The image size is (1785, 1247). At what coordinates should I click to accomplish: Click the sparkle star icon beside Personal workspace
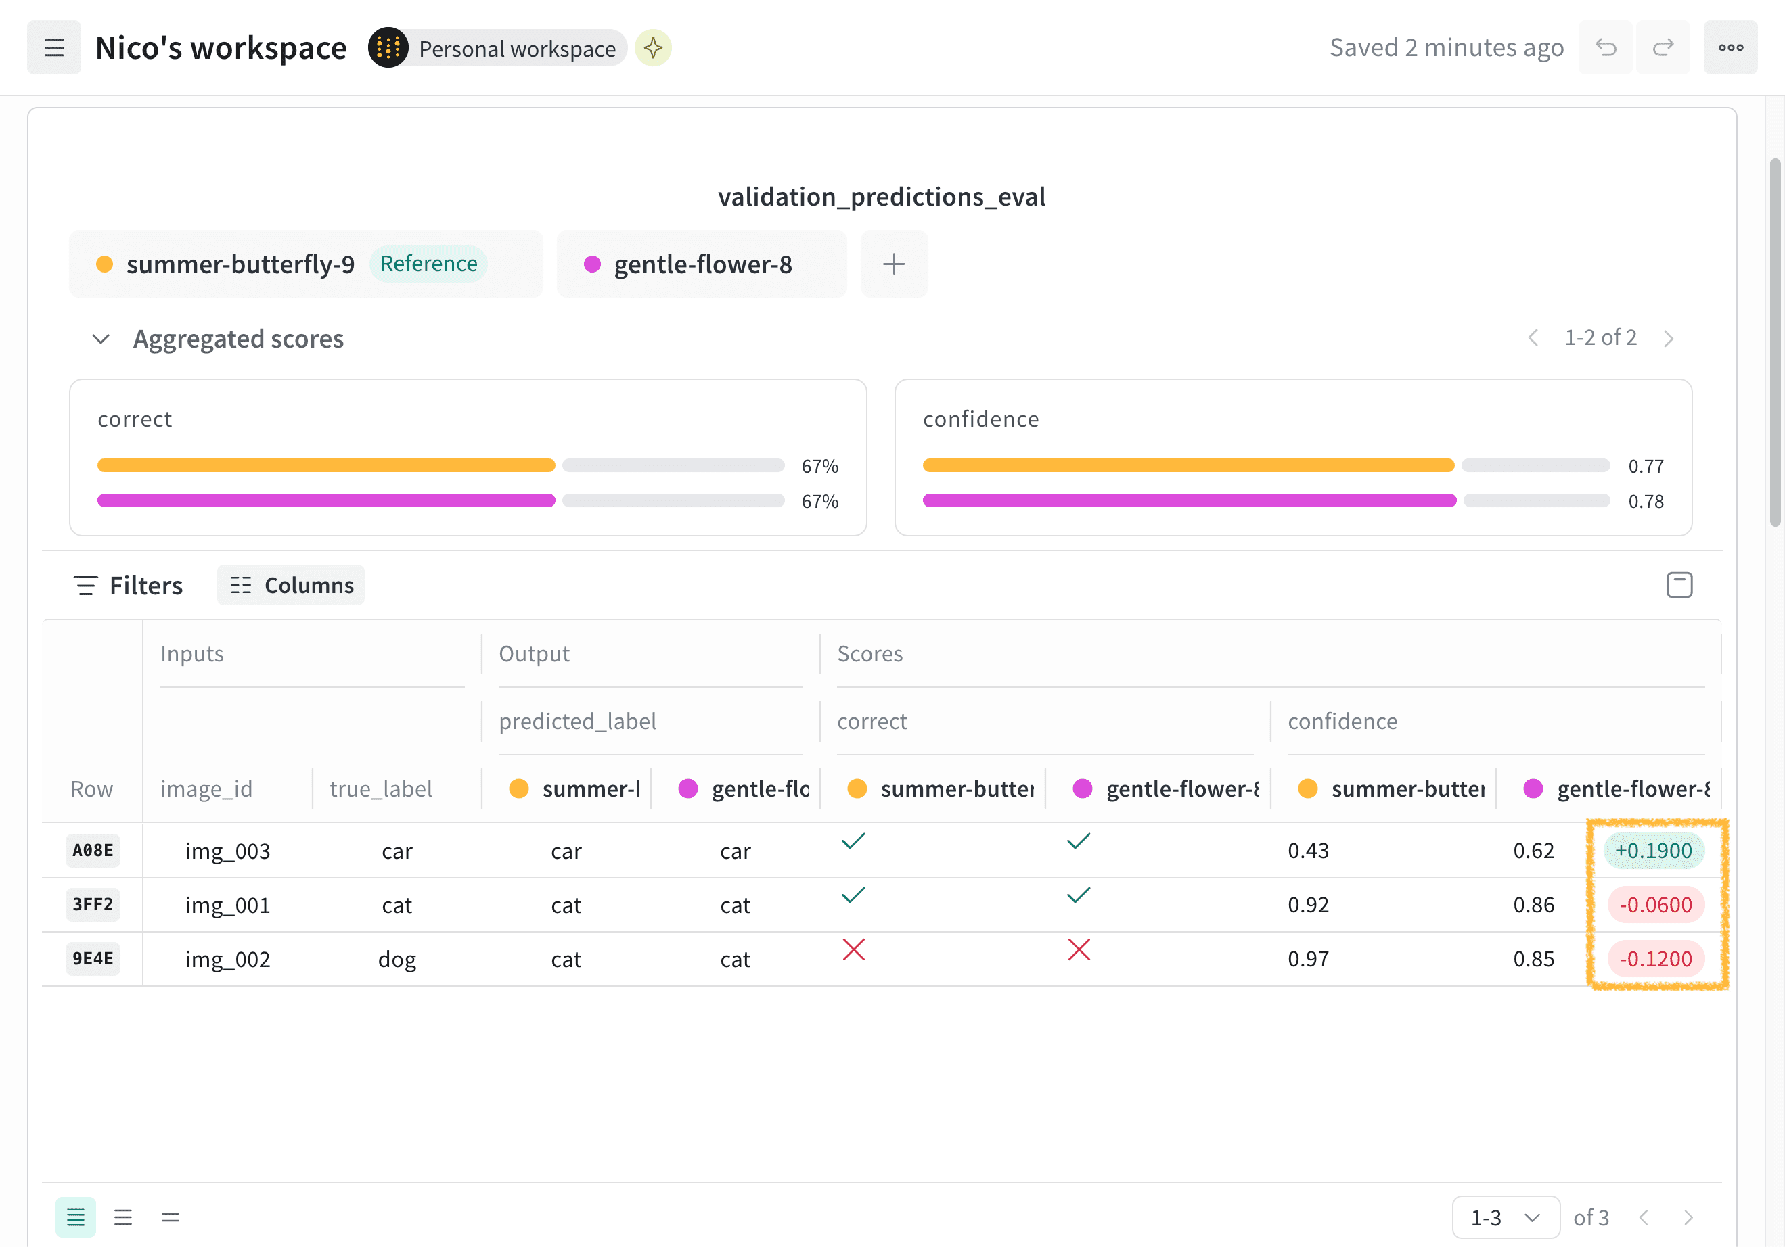point(653,47)
